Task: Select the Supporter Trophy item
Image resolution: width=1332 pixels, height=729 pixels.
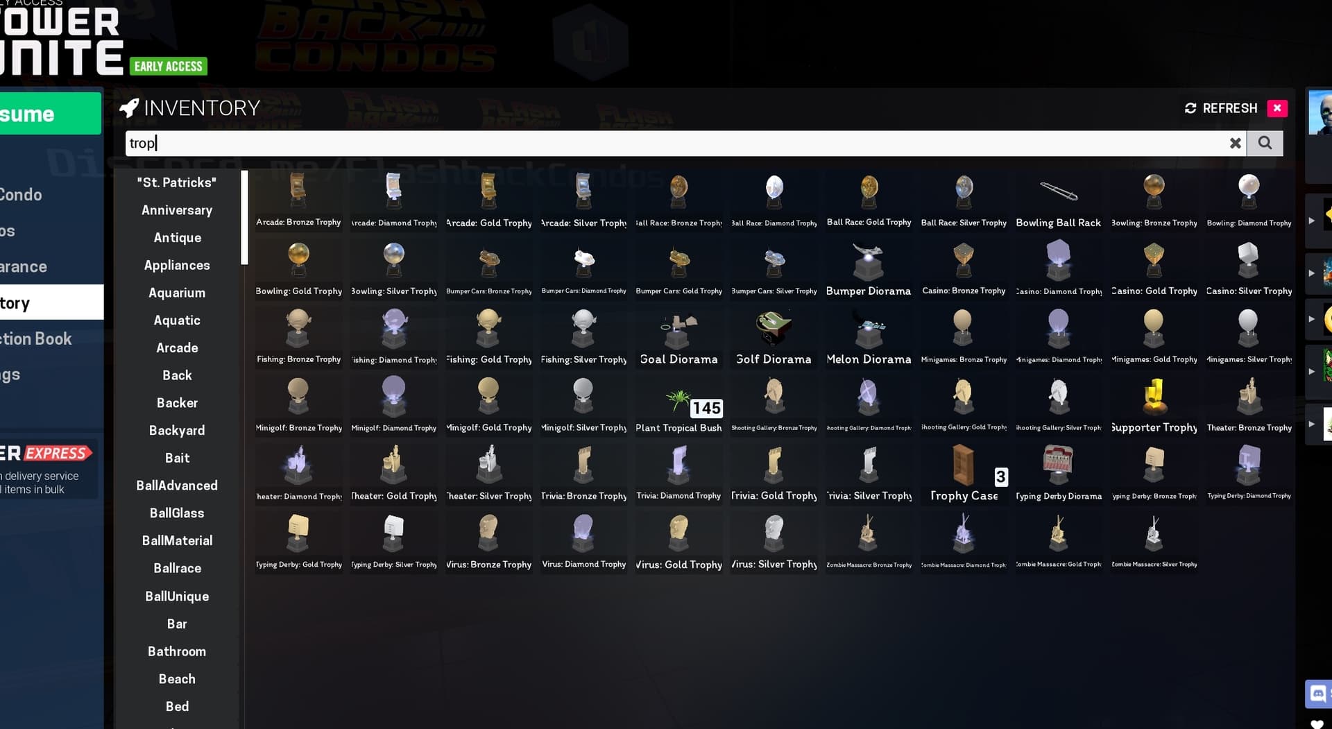Action: [x=1154, y=405]
